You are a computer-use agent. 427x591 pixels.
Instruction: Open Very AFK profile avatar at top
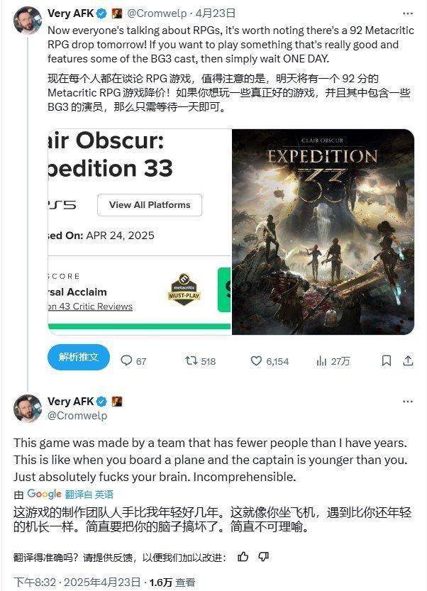point(28,21)
